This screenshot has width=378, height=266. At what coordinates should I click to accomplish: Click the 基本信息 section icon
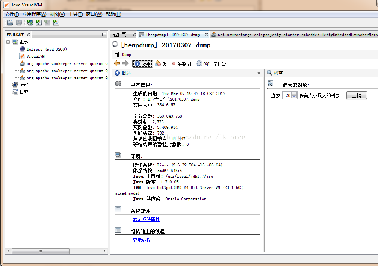pos(118,84)
